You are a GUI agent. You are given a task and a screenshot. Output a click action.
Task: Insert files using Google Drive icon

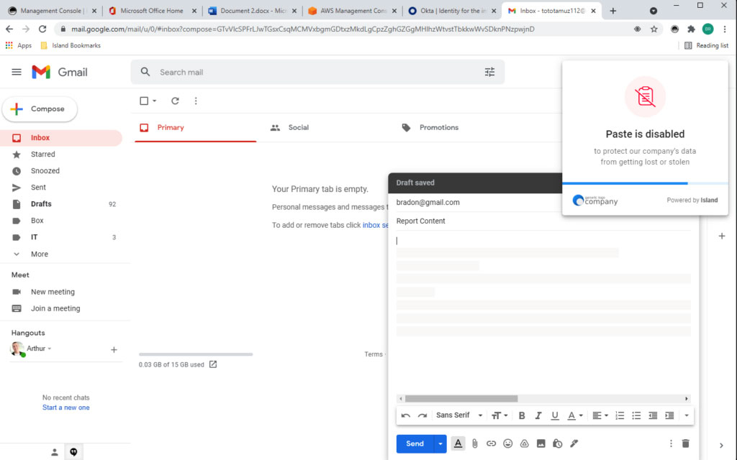[525, 443]
